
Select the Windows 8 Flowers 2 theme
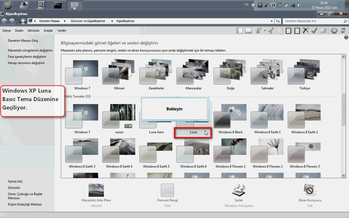(268, 153)
